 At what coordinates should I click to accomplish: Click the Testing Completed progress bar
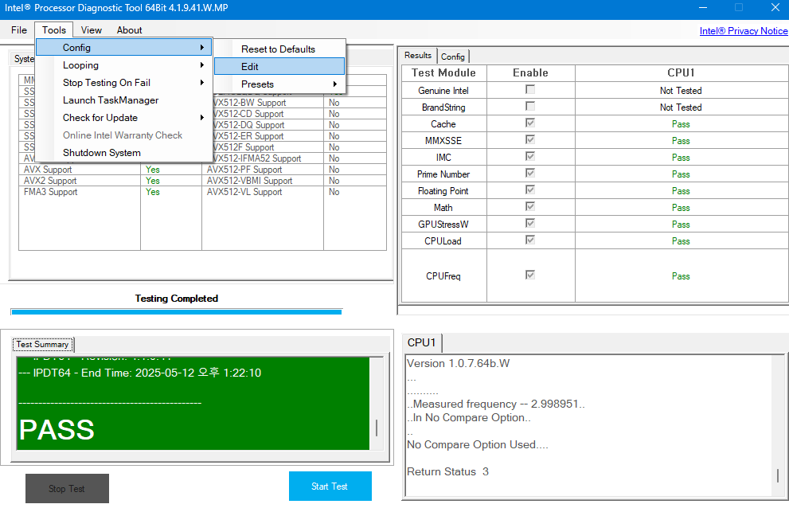pos(177,312)
